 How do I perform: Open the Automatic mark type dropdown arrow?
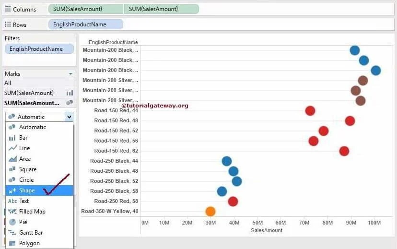[x=69, y=117]
